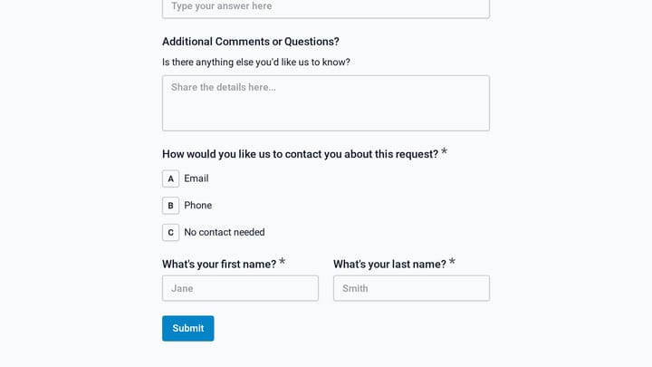Click asterisk next to first name label

(282, 262)
